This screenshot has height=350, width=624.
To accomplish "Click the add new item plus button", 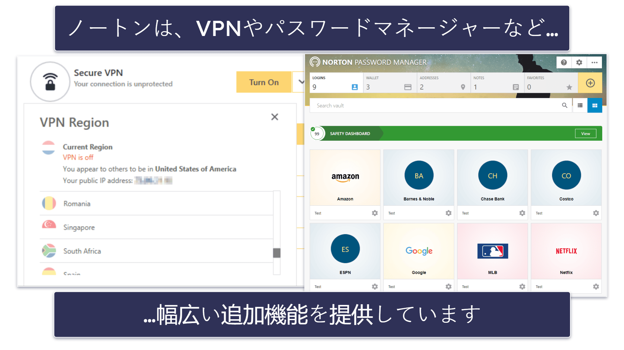I will tap(590, 83).
